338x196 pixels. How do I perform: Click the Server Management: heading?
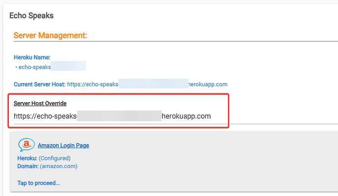(50, 36)
